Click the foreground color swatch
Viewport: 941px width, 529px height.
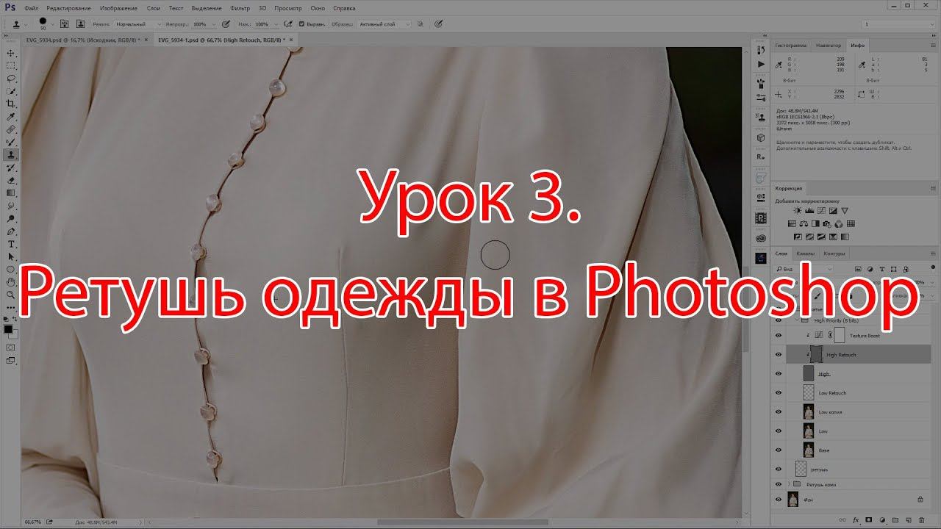click(x=9, y=329)
